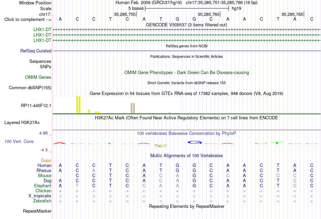Click the 4.88 PhyloP upper scale value

43,133
